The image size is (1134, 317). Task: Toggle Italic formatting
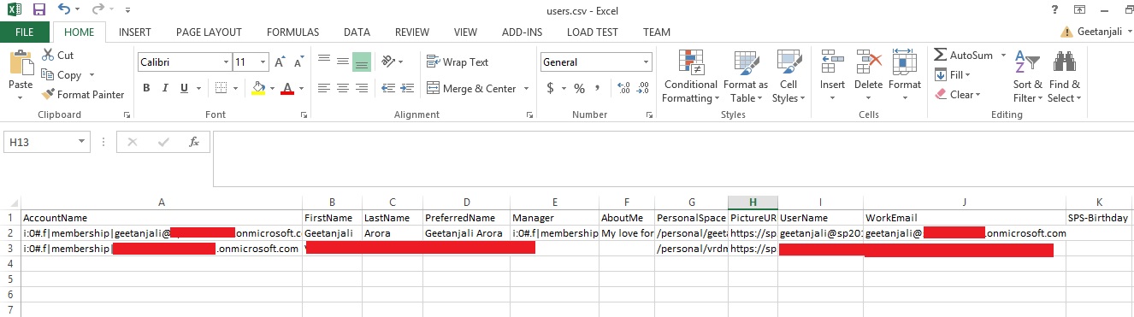[x=167, y=88]
